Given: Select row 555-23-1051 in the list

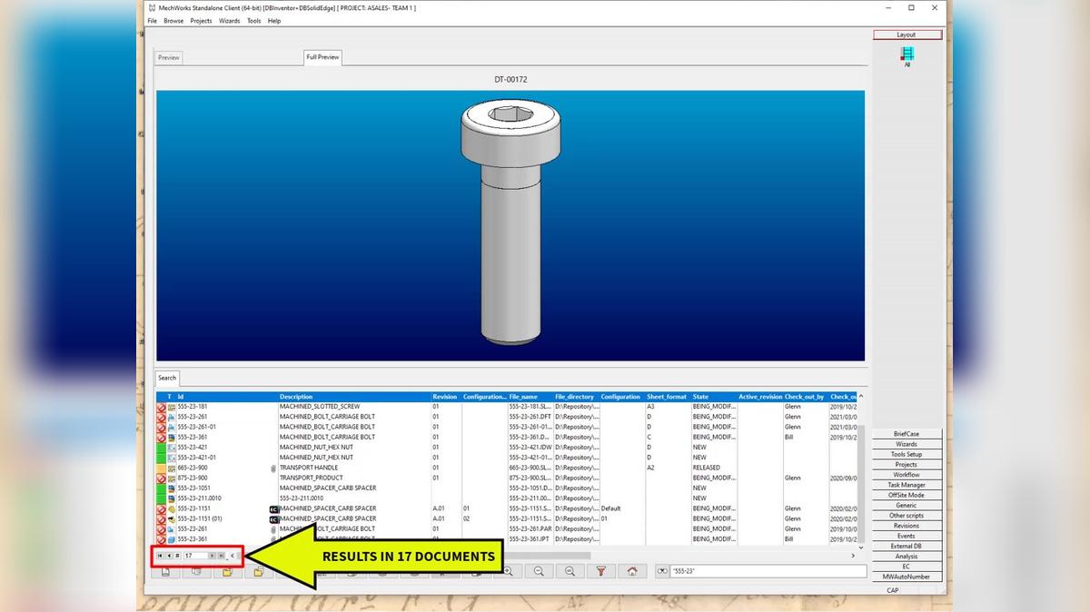Looking at the screenshot, I should [x=505, y=488].
